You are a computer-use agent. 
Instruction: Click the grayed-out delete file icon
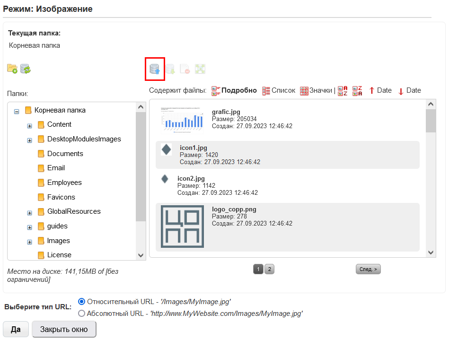pyautogui.click(x=185, y=69)
